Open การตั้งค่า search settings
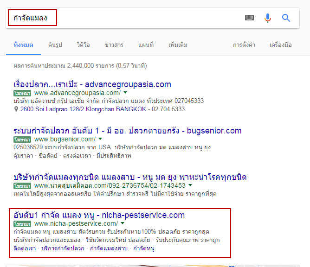Screen dimensions: 310x267 coord(245,45)
